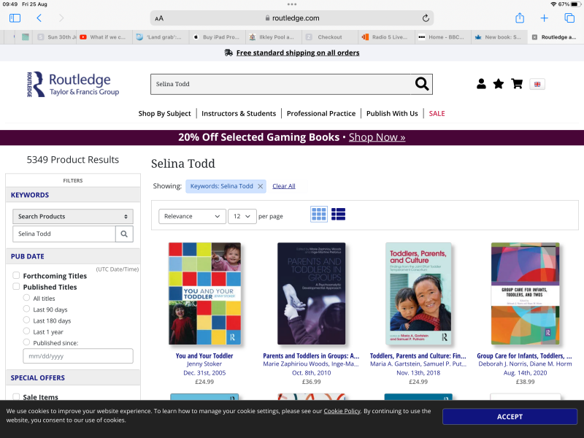Open the AA reader settings button
Screen dimensions: 584x438
click(159, 18)
